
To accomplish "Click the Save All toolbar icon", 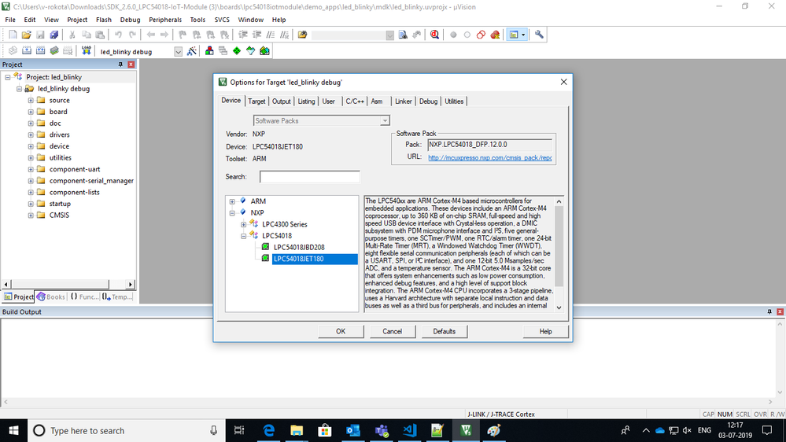I will [x=54, y=35].
